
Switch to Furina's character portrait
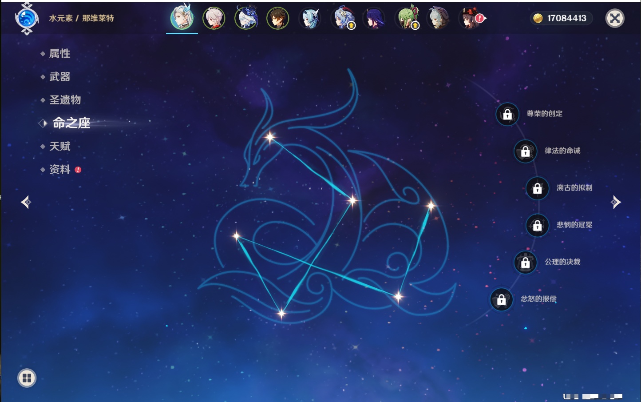click(x=246, y=18)
